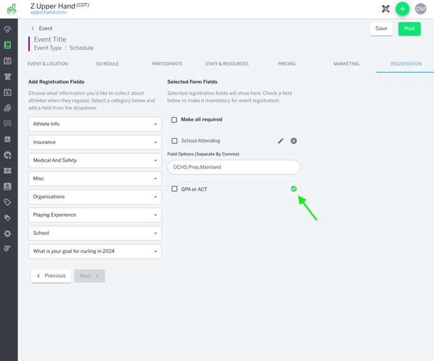Select the Registration tab
Image resolution: width=434 pixels, height=361 pixels.
click(x=406, y=64)
